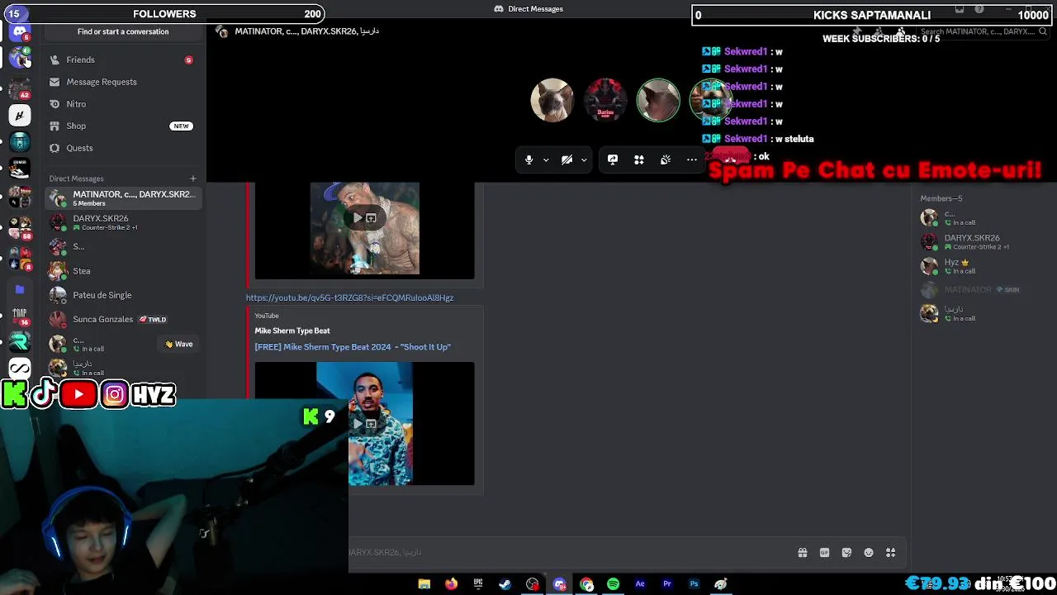
Task: Open Pateu de Single conversation
Action: pyautogui.click(x=123, y=295)
